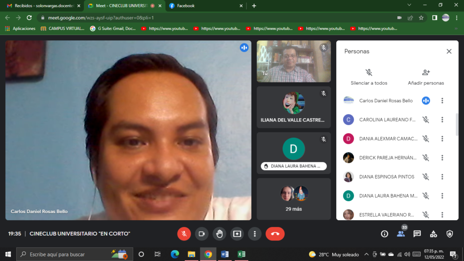464x261 pixels.
Task: Mute Carolina Laureano's microphone
Action: tap(425, 120)
